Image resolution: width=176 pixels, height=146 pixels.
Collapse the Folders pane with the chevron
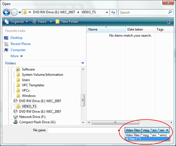click(x=83, y=63)
